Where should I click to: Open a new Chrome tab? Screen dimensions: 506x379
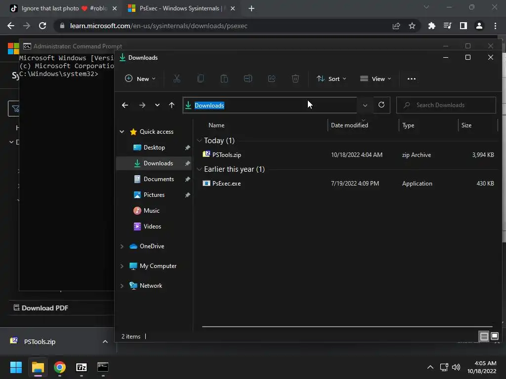click(x=252, y=8)
